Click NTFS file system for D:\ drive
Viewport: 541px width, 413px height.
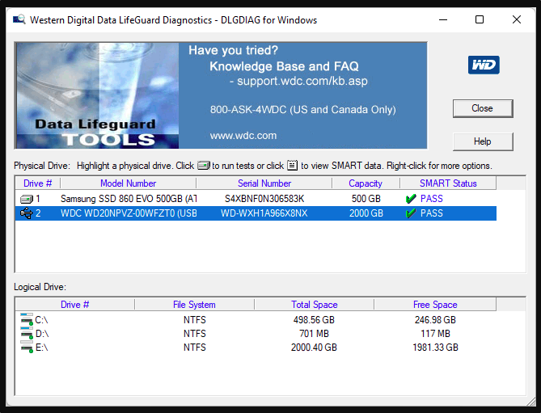pyautogui.click(x=195, y=334)
